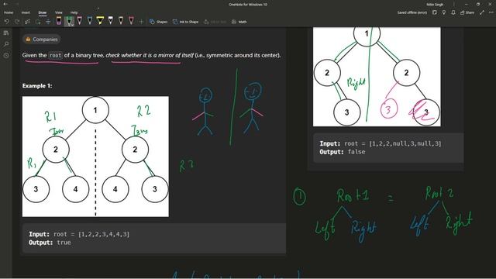Viewport: 496px width, 279px height.
Task: Activate Ink to Shape
Action: 185,22
